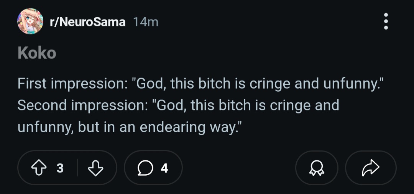This screenshot has height=194, width=414.
Task: Open the r/NeuroSama subreddit link
Action: (87, 22)
